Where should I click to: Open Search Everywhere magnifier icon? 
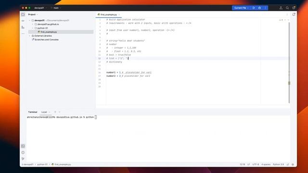pyautogui.click(x=287, y=8)
